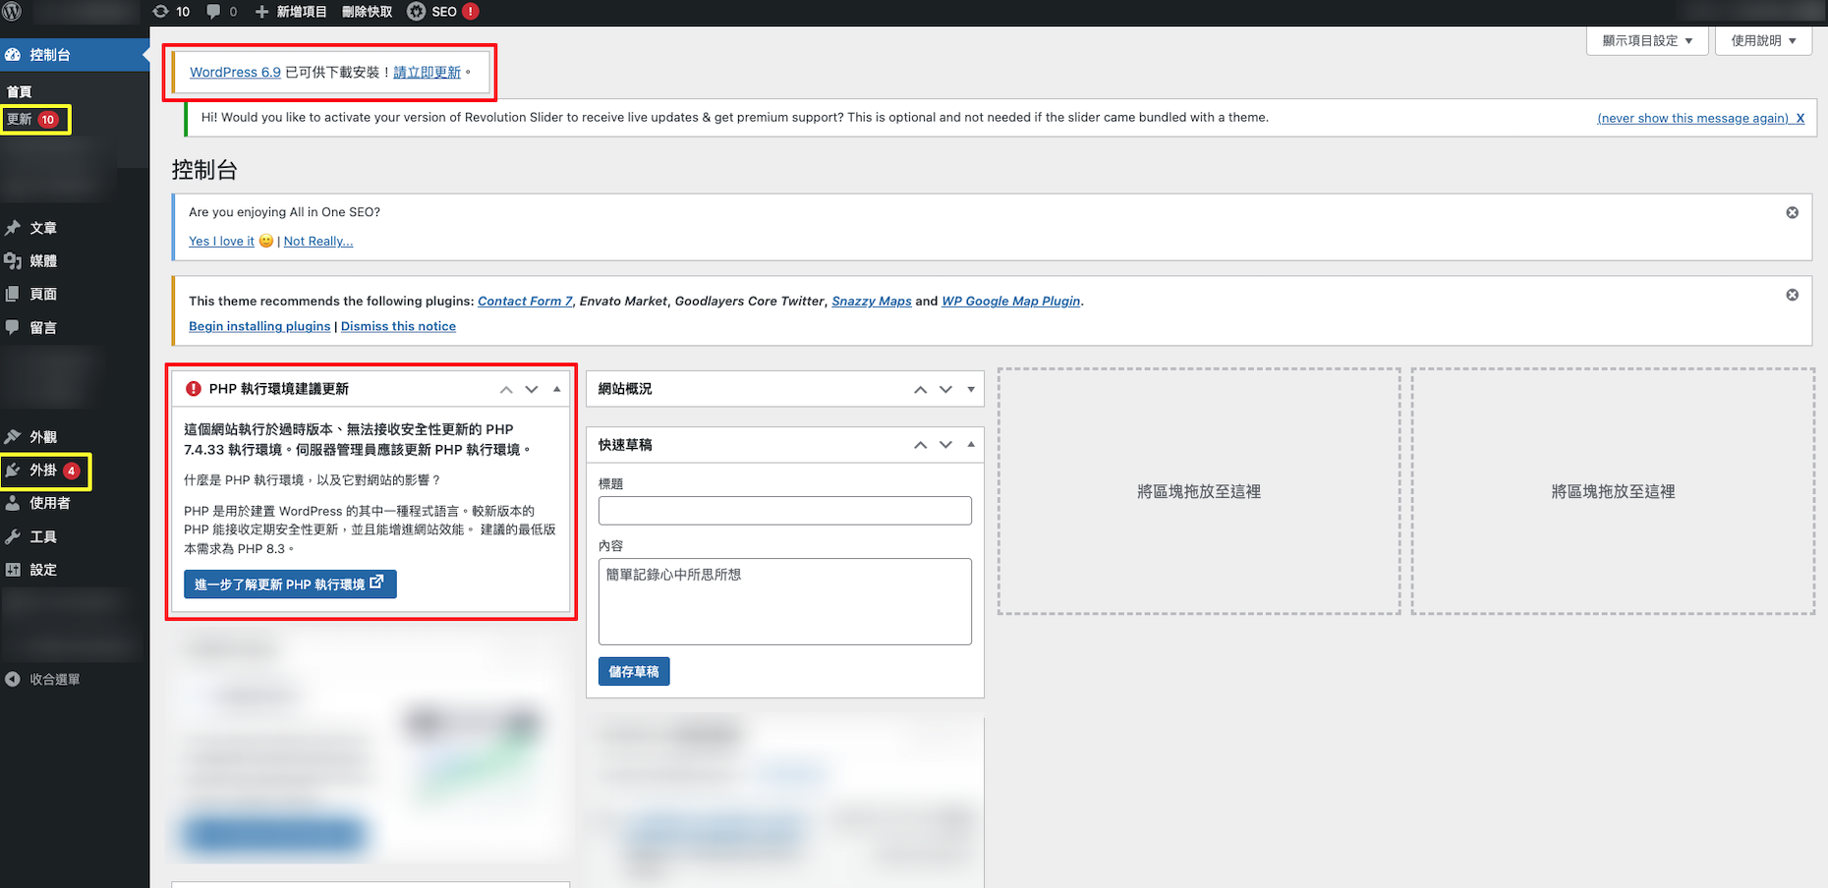Screen dimensions: 1828x888
Task: Go to 首頁 in the sidebar
Action: tap(20, 91)
